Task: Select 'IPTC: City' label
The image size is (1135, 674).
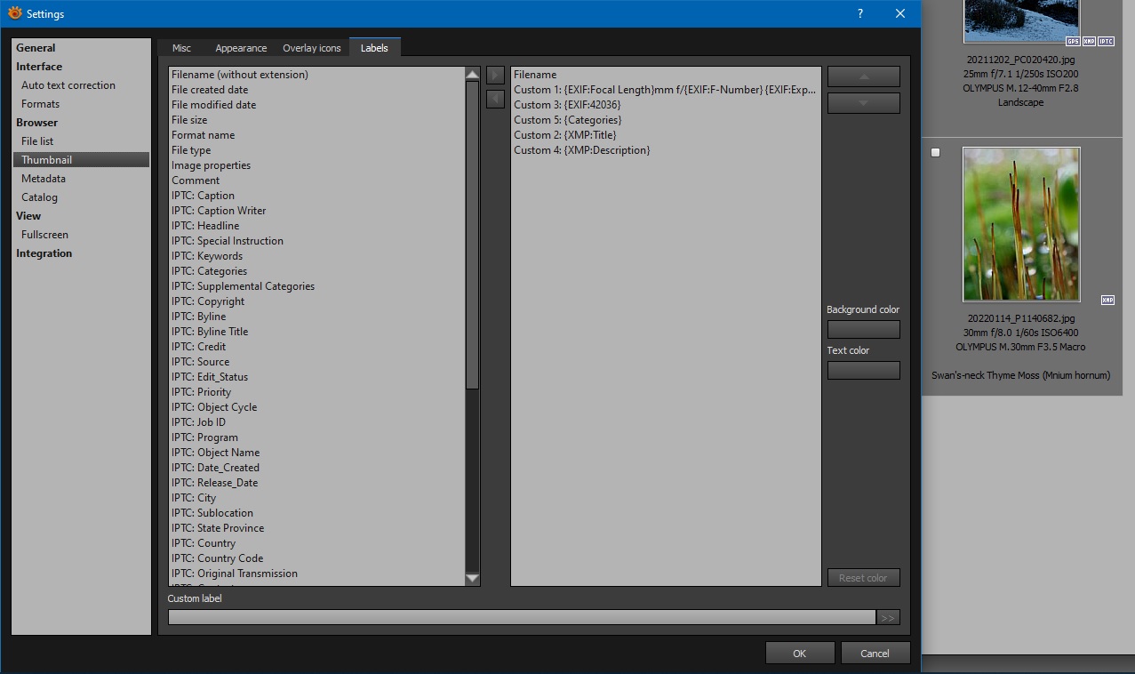Action: coord(194,498)
